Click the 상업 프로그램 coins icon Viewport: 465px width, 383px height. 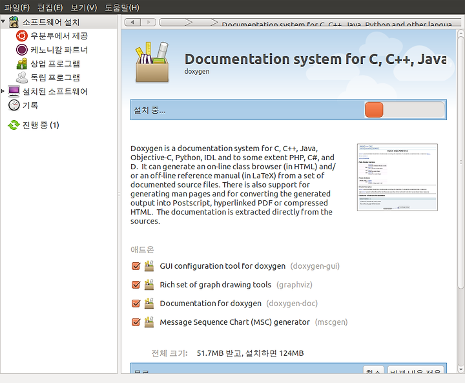pos(22,63)
